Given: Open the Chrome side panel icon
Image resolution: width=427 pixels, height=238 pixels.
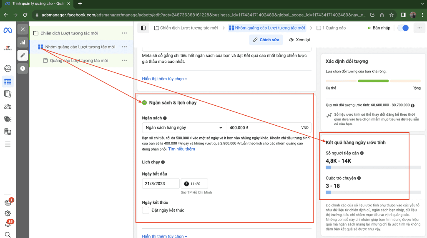Looking at the screenshot, I should [403, 15].
